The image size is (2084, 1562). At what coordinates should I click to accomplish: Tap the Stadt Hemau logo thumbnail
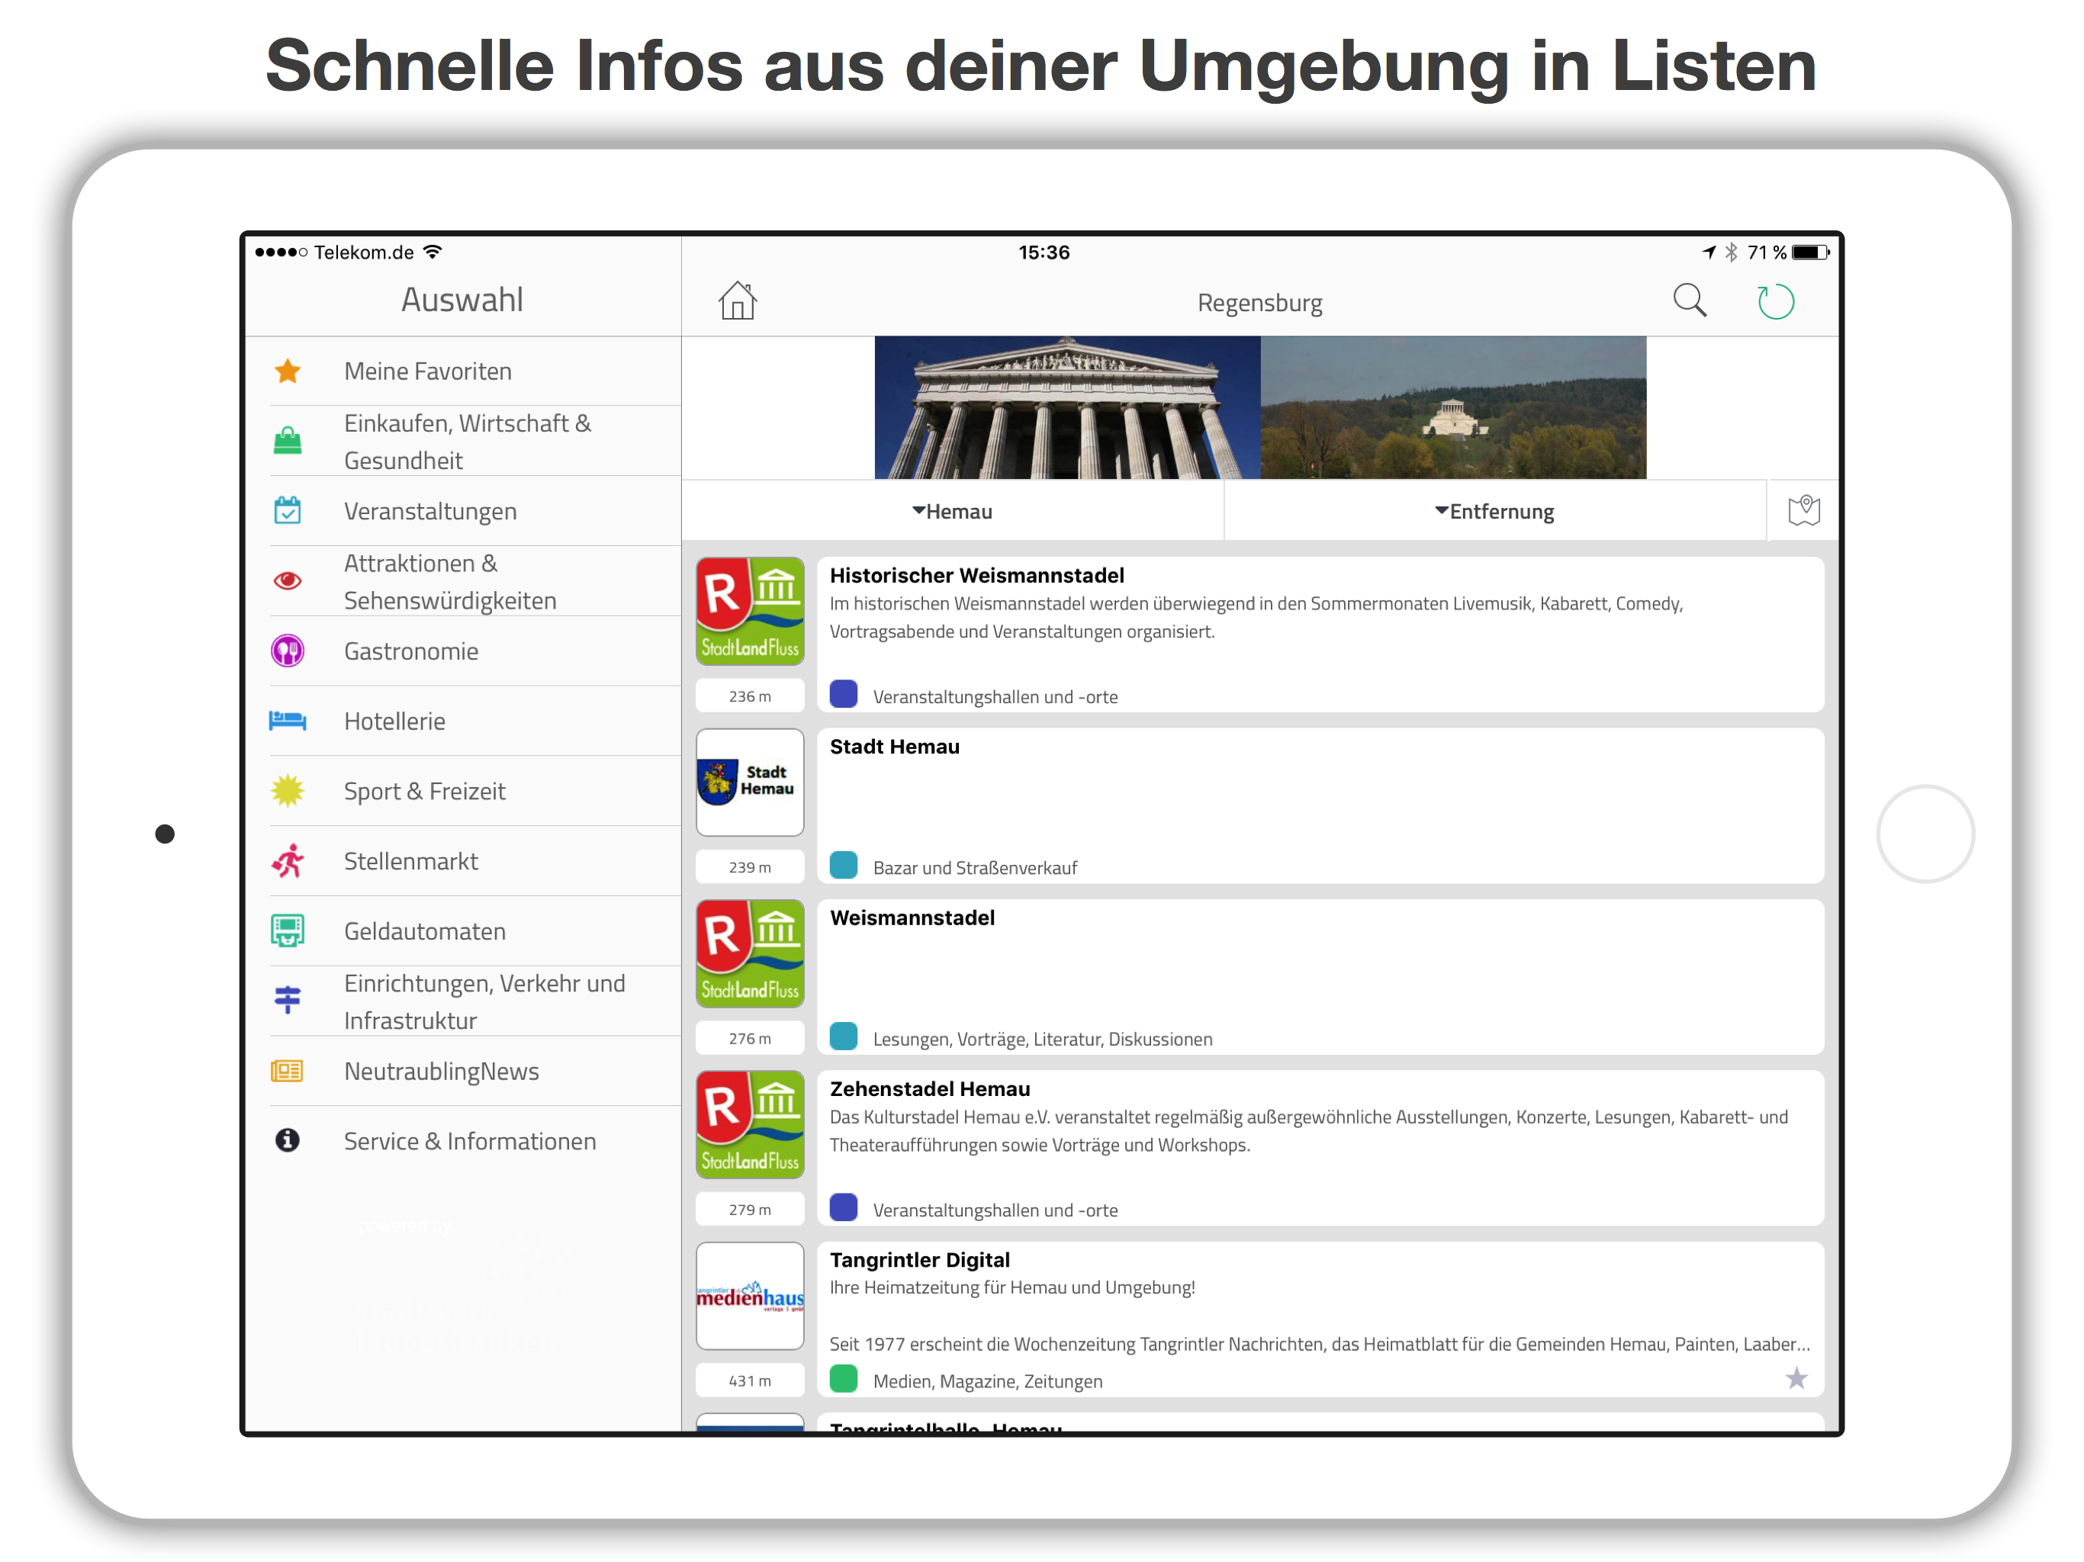[750, 782]
